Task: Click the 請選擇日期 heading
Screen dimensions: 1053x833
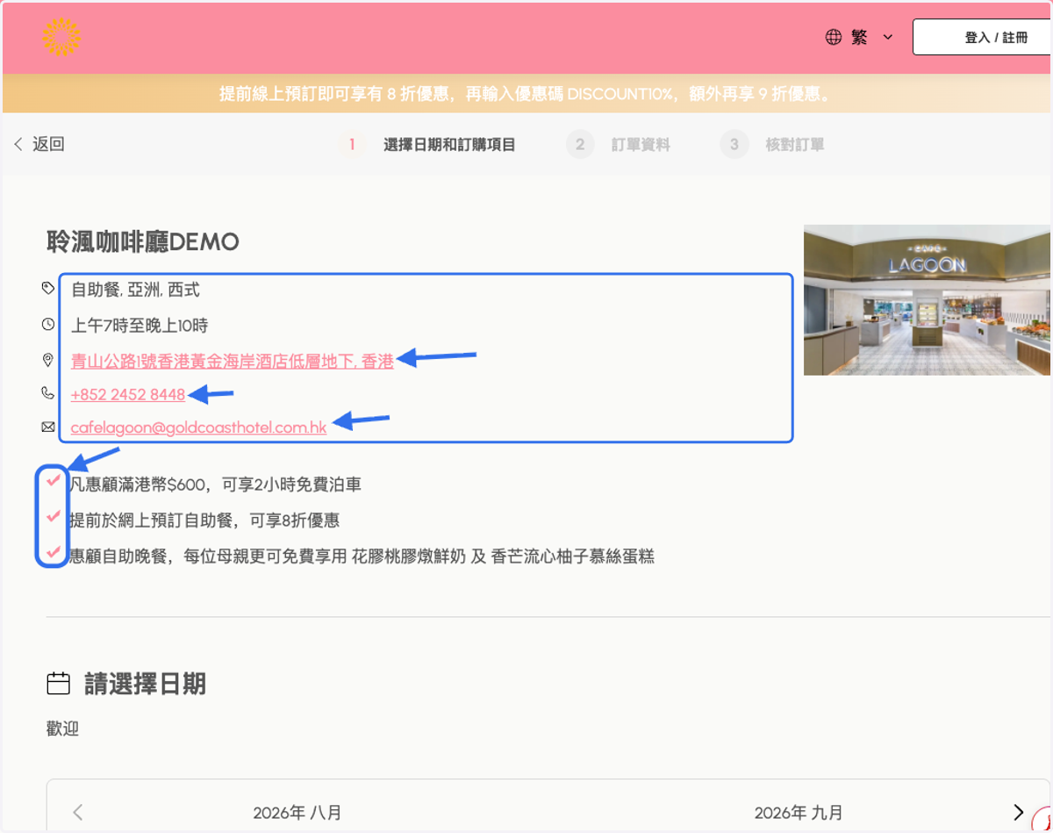Action: 145,684
